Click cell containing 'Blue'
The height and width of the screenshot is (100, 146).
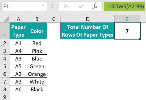point(37,58)
